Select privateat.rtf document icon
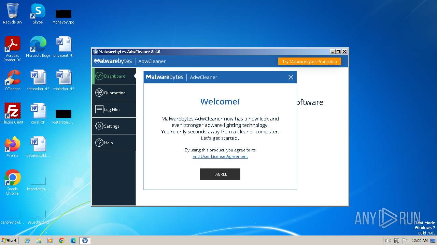The width and height of the screenshot is (437, 245). (x=64, y=47)
